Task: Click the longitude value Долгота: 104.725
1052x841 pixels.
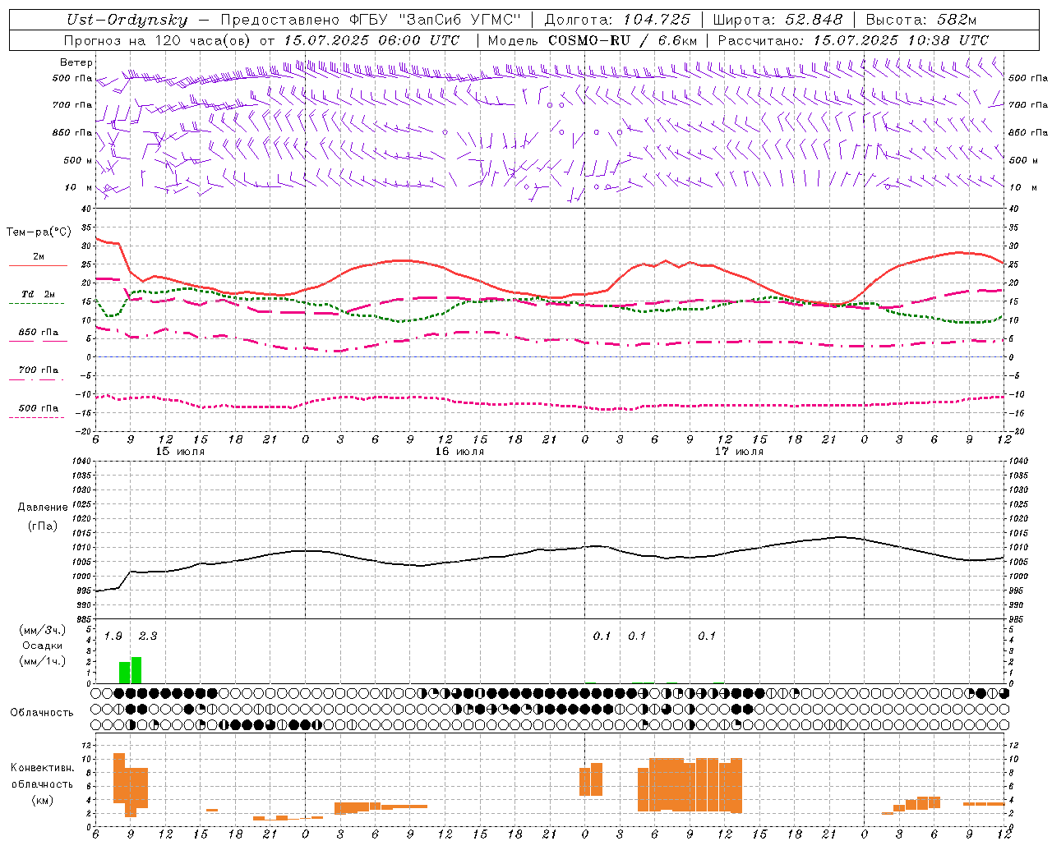Action: [x=617, y=20]
